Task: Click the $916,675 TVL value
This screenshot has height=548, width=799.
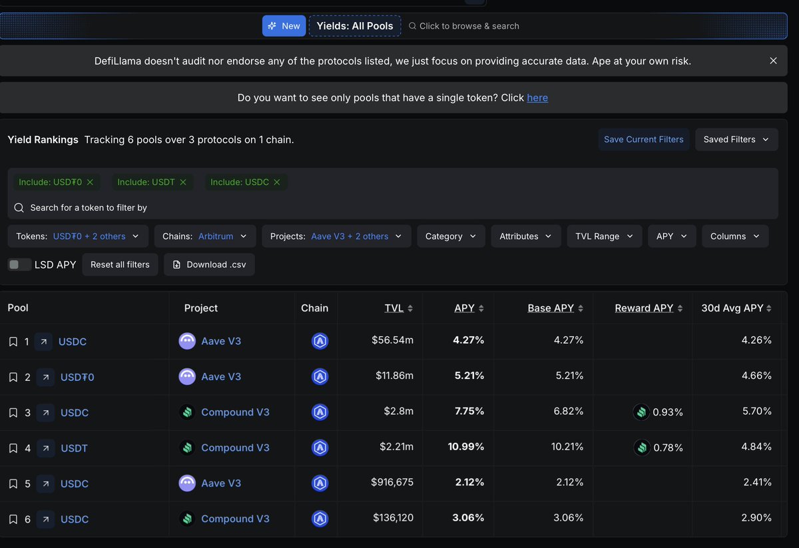Action: pos(392,482)
